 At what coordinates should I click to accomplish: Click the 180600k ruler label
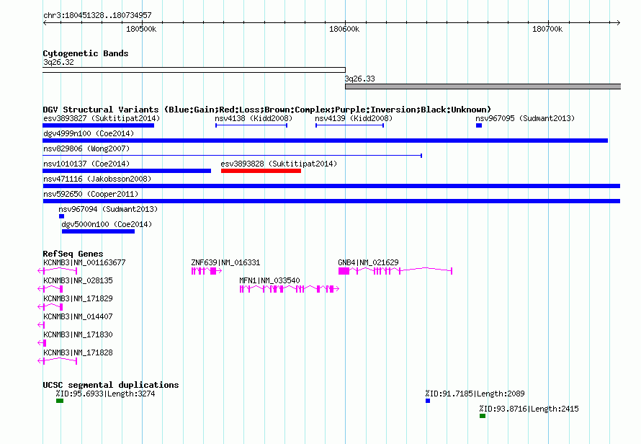[x=344, y=30]
